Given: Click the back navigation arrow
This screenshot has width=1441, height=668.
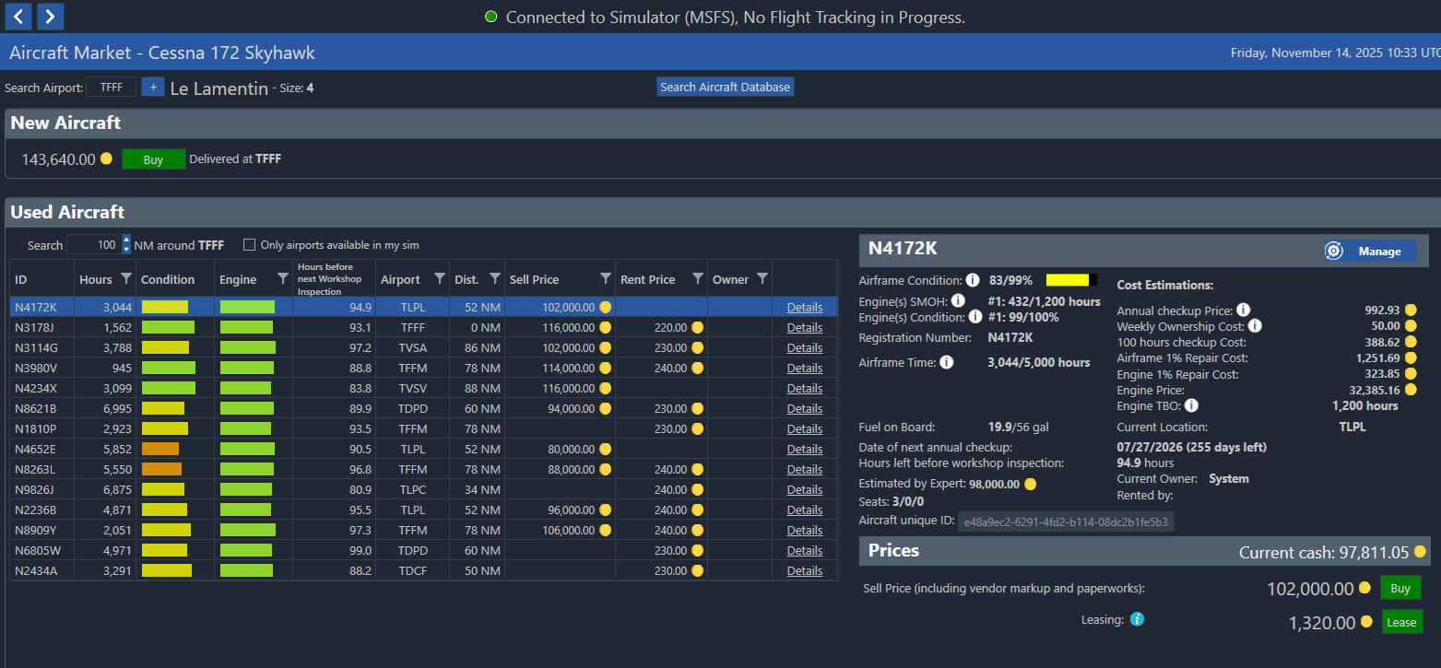Looking at the screenshot, I should [x=18, y=16].
